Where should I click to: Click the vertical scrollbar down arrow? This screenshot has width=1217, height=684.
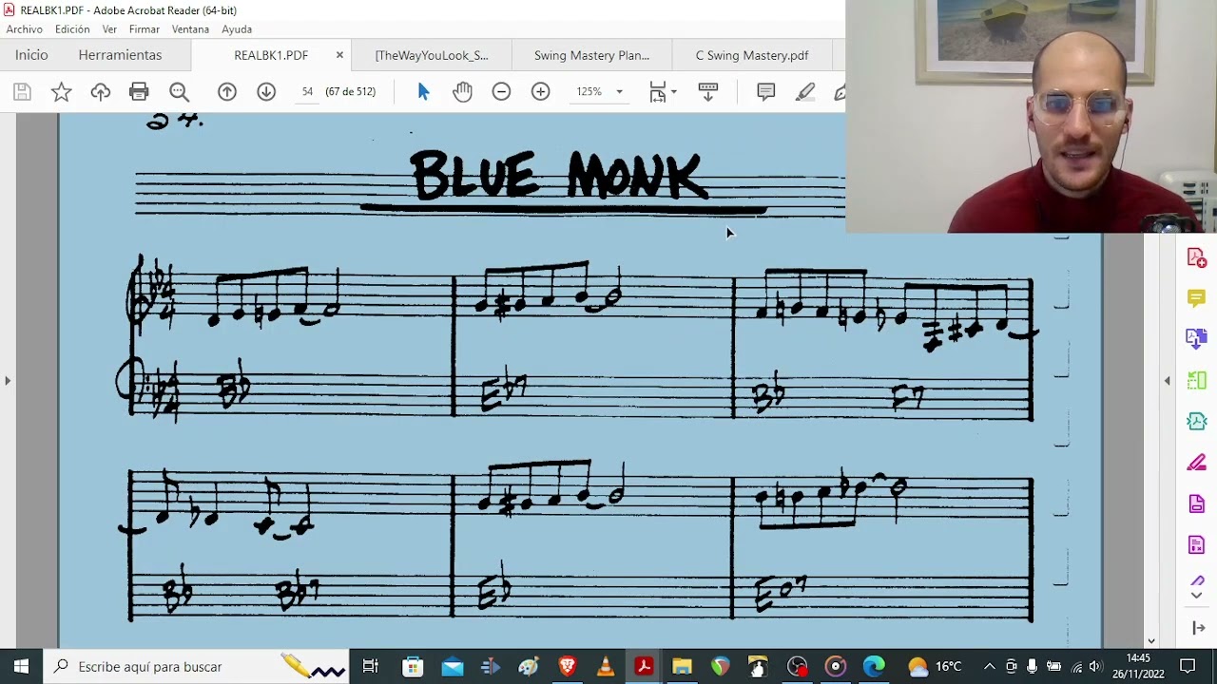tap(1151, 641)
